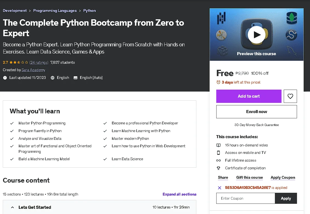
Task: Click the Free price label
Action: (x=225, y=73)
